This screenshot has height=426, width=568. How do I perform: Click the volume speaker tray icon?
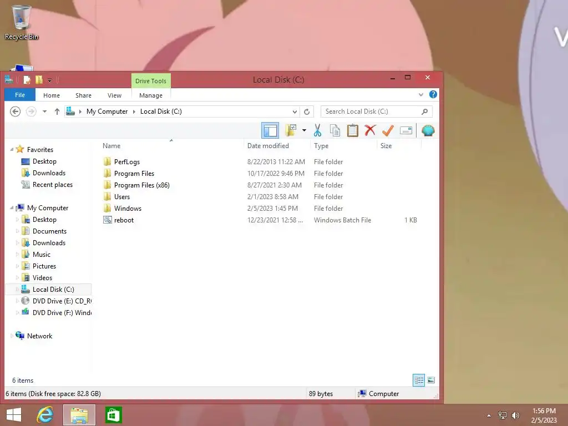515,415
